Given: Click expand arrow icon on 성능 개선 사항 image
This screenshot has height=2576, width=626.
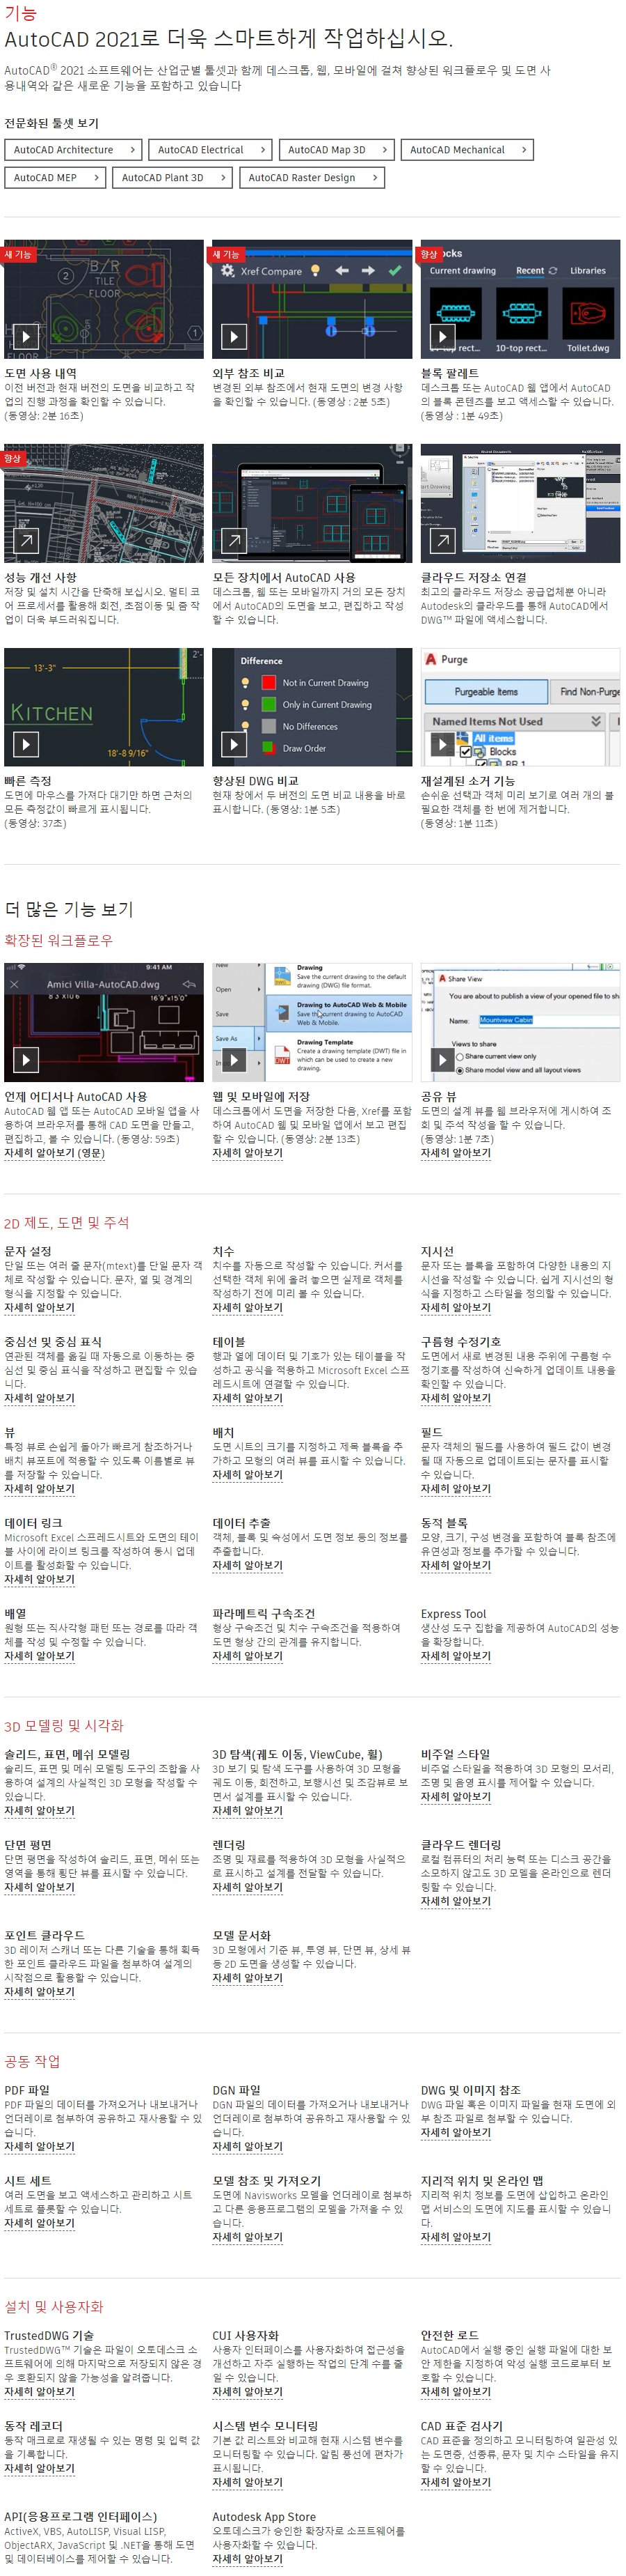Looking at the screenshot, I should [x=26, y=541].
